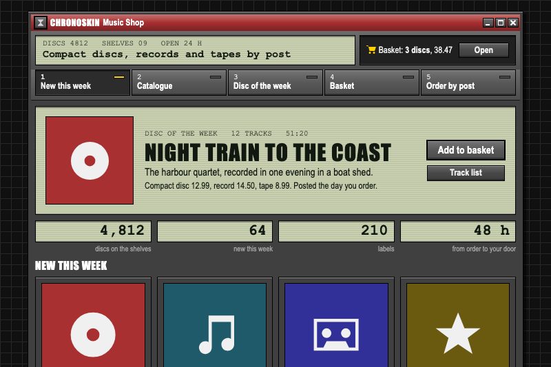
Task: Click the 'discs on the shelves' caption
Action: 123,249
